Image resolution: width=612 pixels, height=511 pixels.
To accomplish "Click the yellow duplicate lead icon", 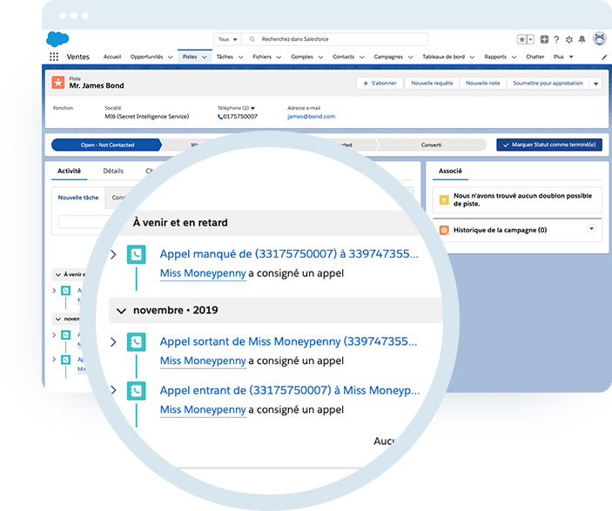I will point(444,200).
